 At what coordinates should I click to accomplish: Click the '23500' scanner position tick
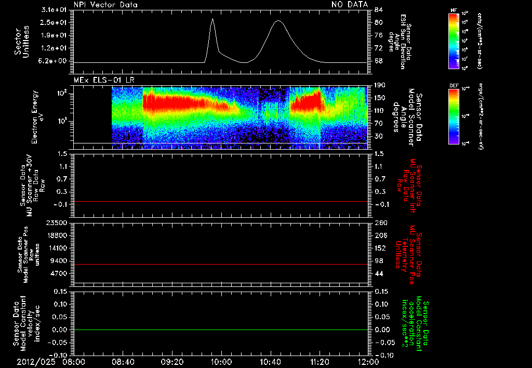pos(57,223)
